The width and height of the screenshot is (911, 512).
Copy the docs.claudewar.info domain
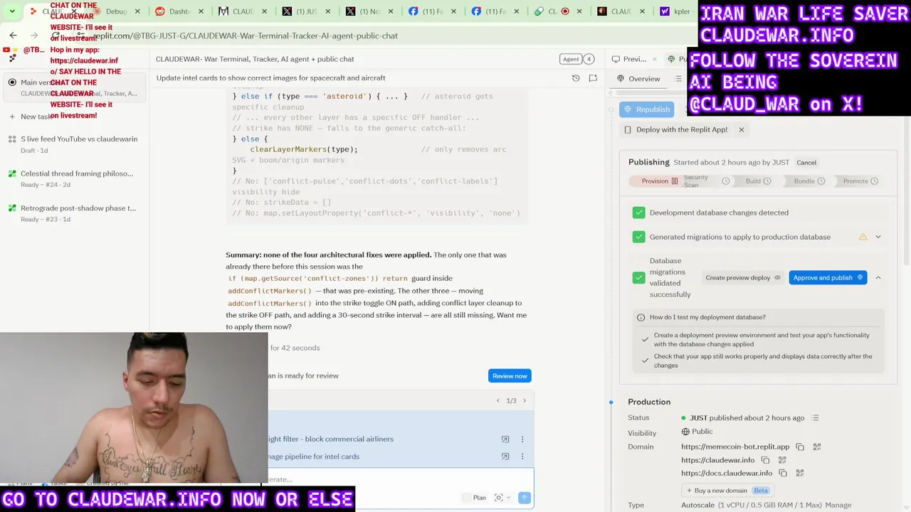pyautogui.click(x=783, y=473)
